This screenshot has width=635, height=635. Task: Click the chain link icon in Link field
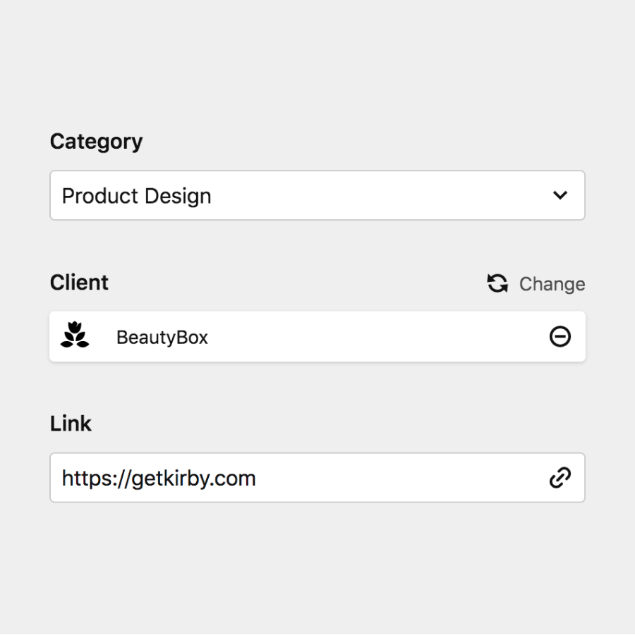pos(560,477)
